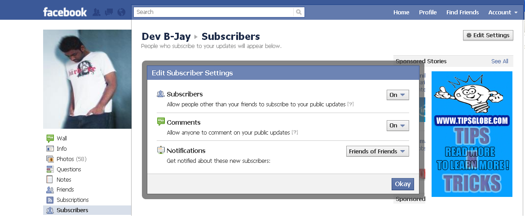Viewport: 525px width, 218px height.
Task: Click the profile picture thumbnail
Action: (x=87, y=79)
